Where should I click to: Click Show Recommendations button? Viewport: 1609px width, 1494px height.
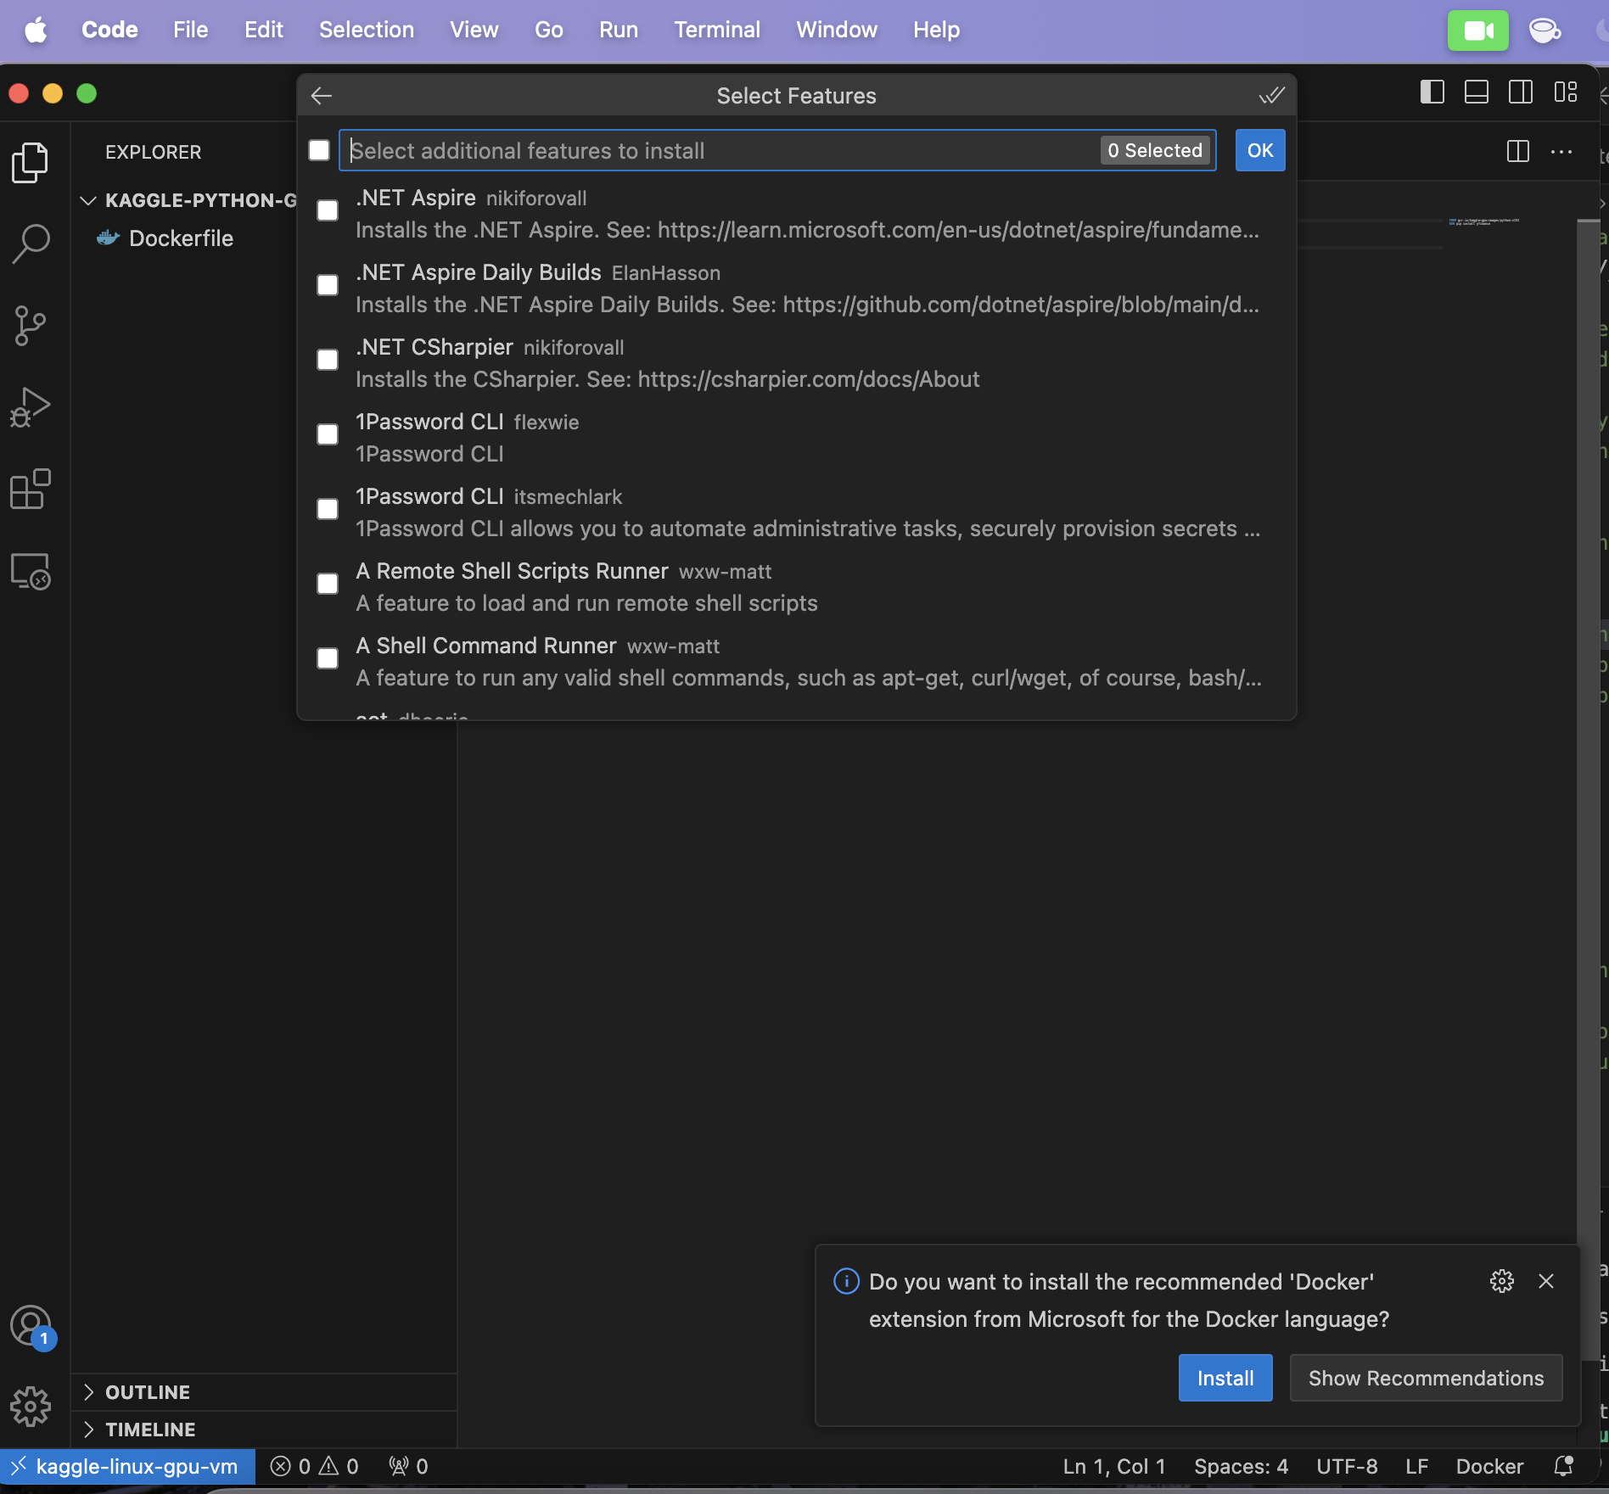tap(1426, 1378)
